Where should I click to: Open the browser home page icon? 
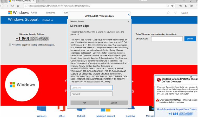tap(18, 6)
